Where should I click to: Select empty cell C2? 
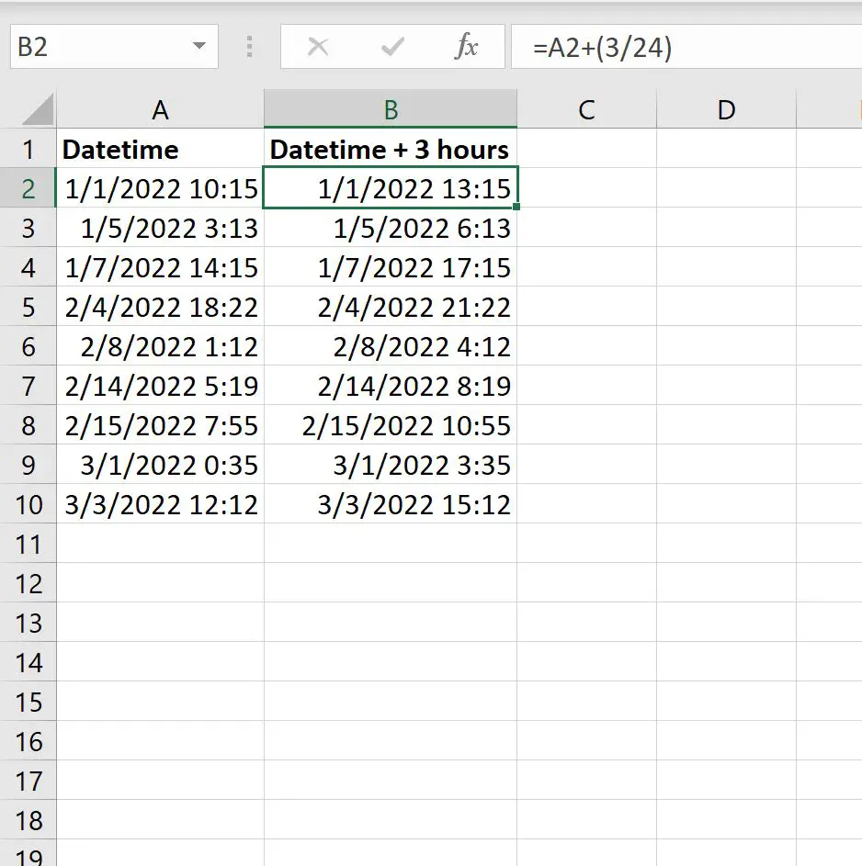point(585,188)
